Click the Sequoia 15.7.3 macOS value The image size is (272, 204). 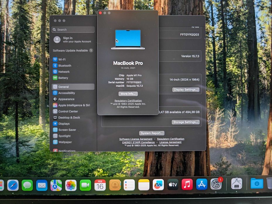135,86
